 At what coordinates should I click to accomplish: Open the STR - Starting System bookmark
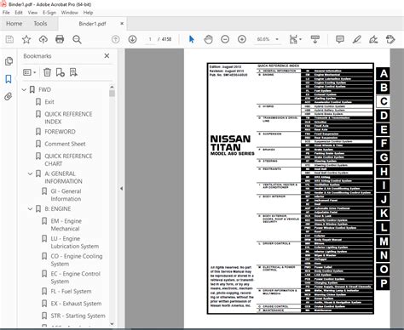[x=78, y=316]
